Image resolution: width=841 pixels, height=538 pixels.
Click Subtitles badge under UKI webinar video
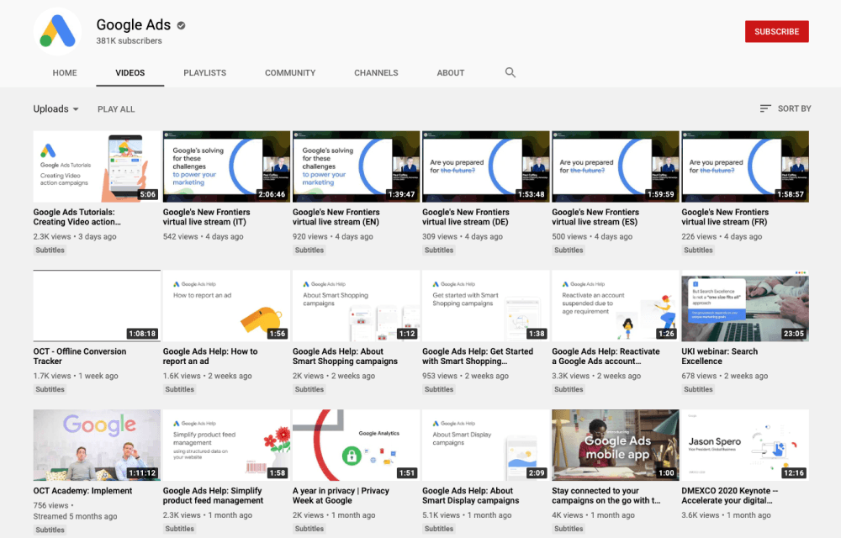point(698,389)
